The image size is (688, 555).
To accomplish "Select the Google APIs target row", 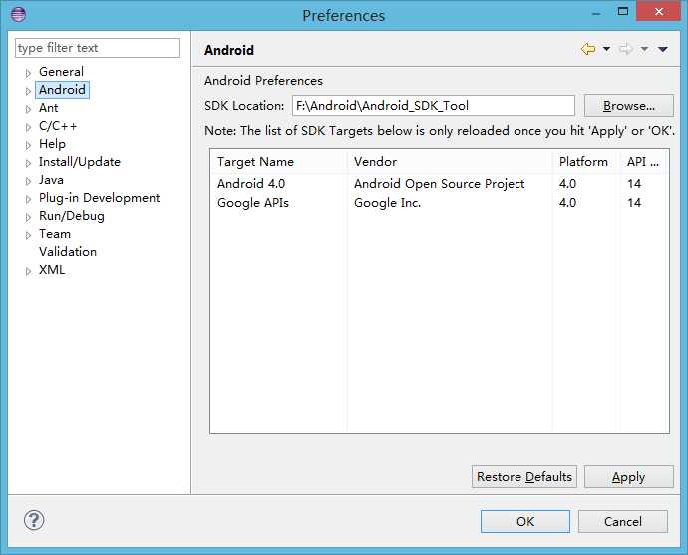I will 253,203.
